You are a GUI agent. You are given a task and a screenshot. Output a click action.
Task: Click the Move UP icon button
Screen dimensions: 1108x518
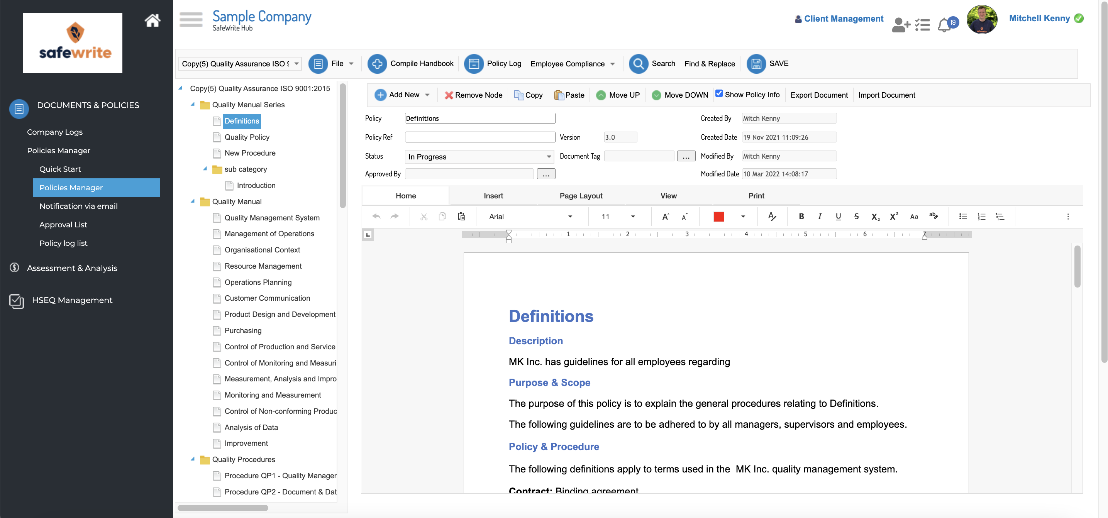[x=601, y=95]
